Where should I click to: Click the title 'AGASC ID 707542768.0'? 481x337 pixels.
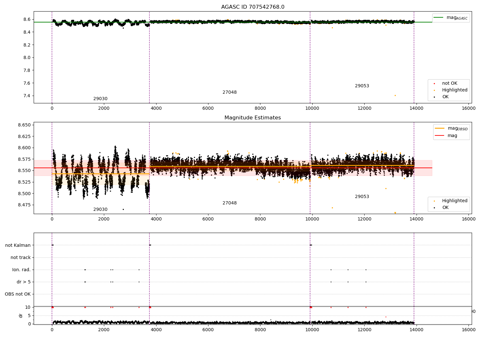click(253, 7)
